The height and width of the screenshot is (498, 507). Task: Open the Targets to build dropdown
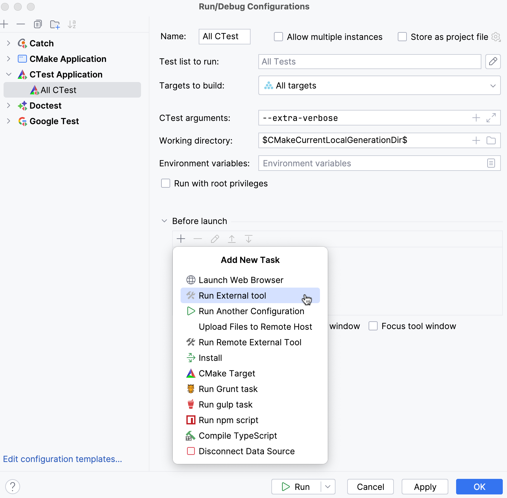pyautogui.click(x=493, y=85)
